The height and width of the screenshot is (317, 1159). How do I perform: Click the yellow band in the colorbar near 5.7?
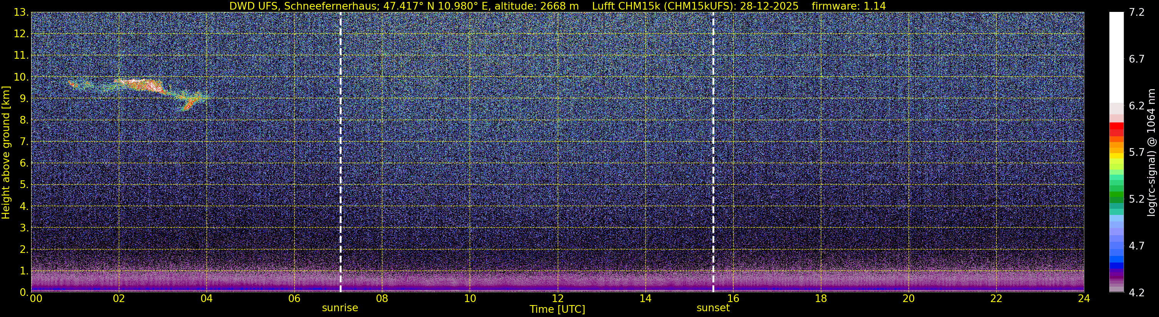1116,156
